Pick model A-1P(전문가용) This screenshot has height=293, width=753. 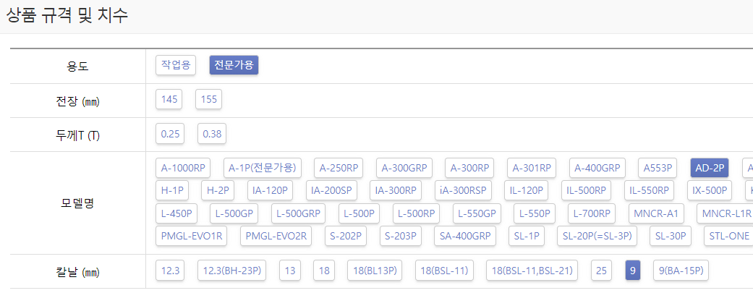pyautogui.click(x=263, y=168)
